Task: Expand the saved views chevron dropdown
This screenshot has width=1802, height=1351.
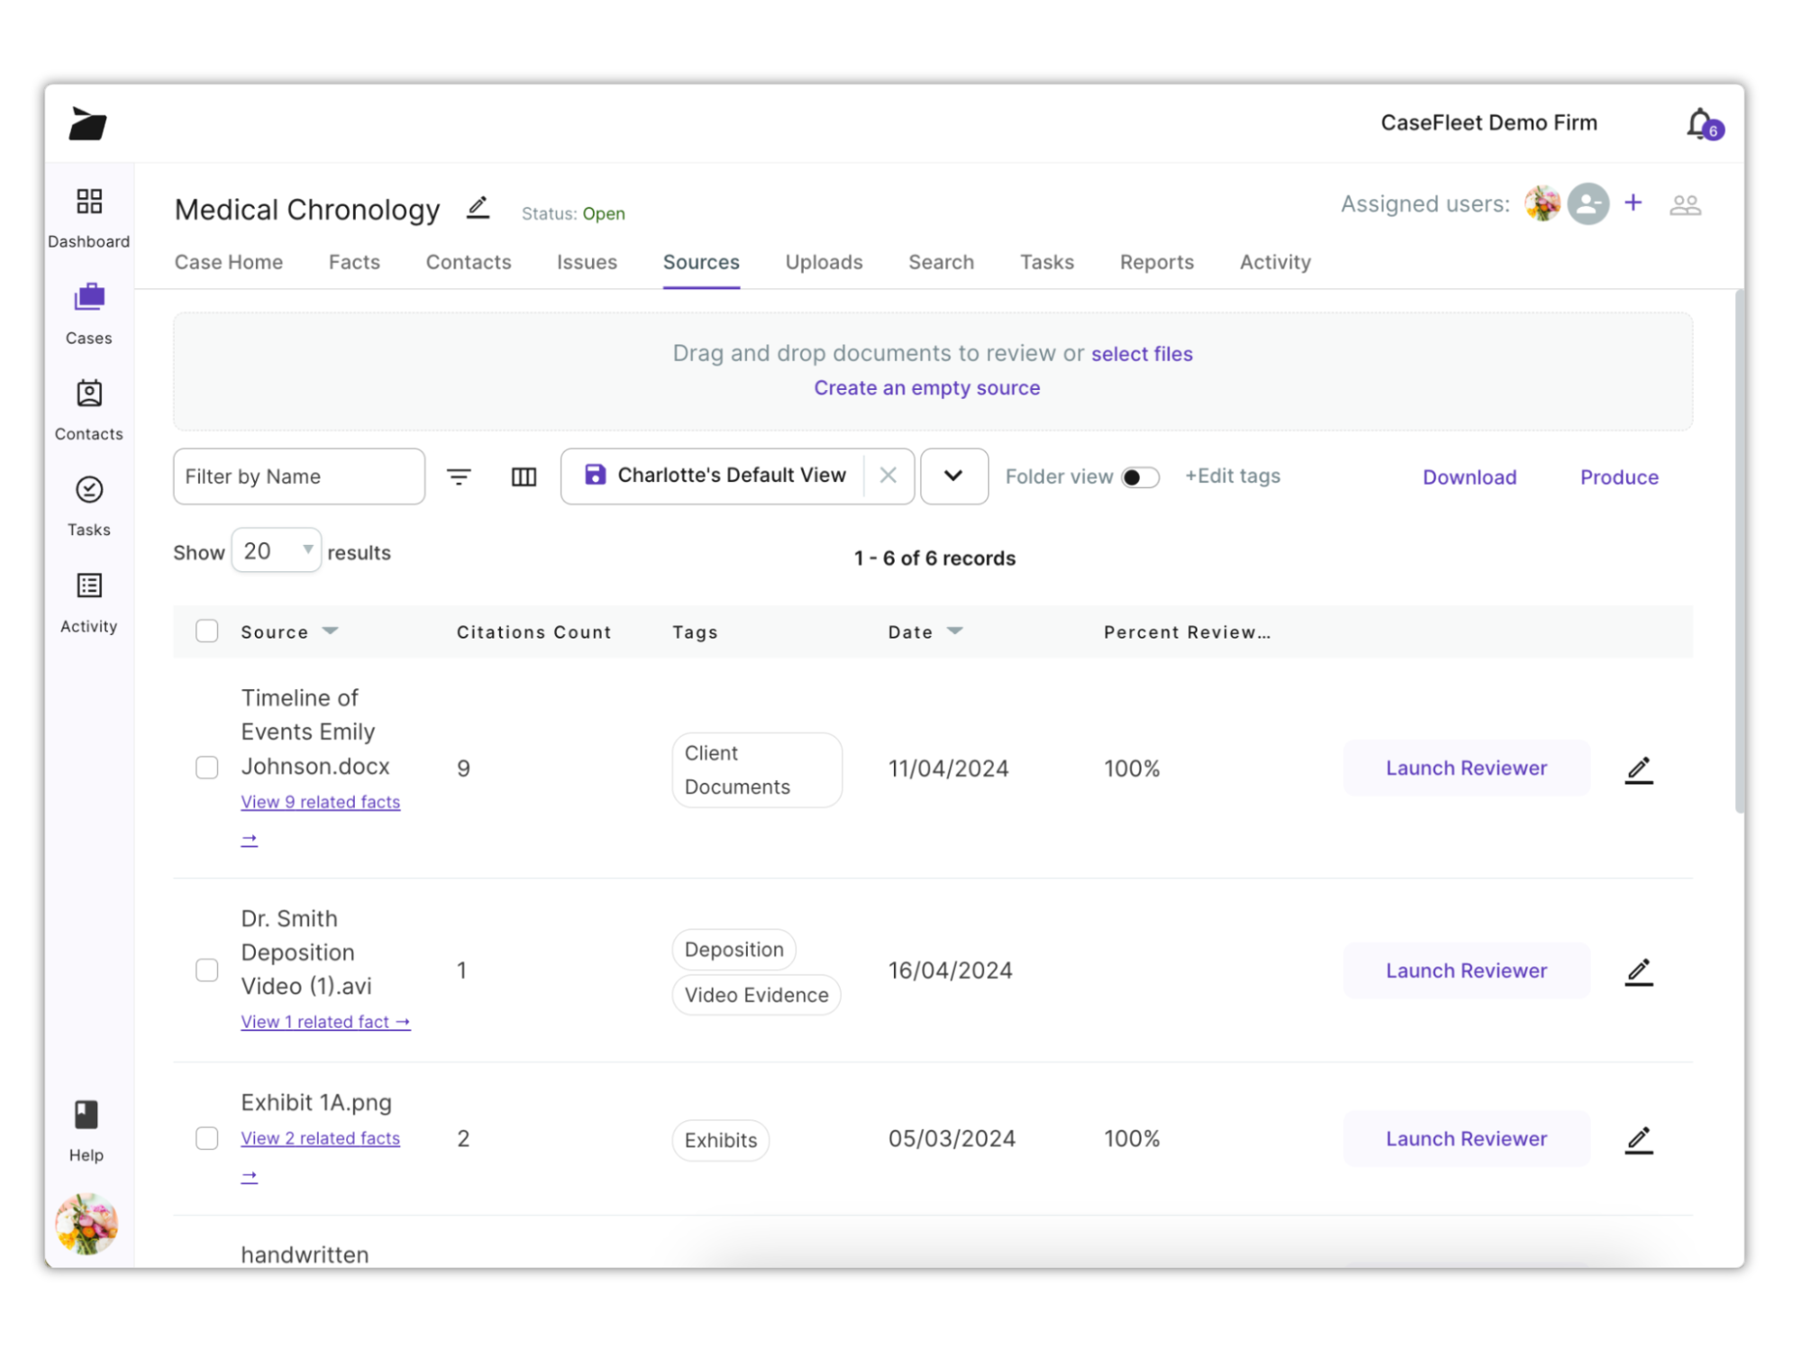Action: (x=953, y=476)
